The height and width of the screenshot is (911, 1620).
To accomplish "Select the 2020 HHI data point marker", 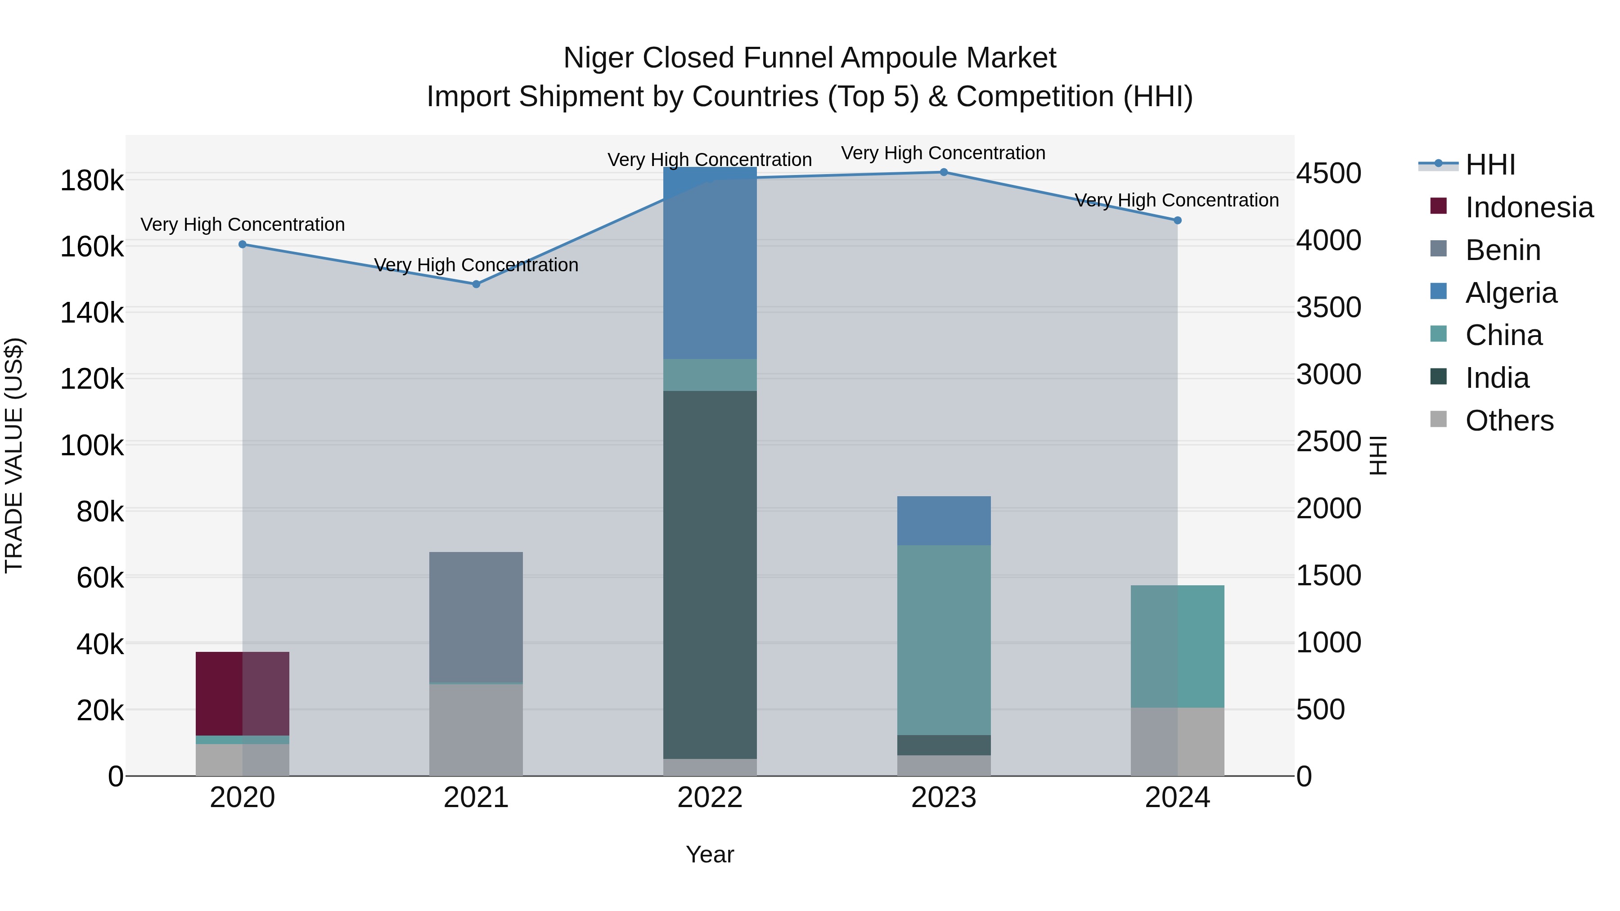I will (x=242, y=244).
